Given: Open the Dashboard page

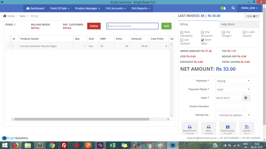Looking at the screenshot, I should [x=35, y=8].
